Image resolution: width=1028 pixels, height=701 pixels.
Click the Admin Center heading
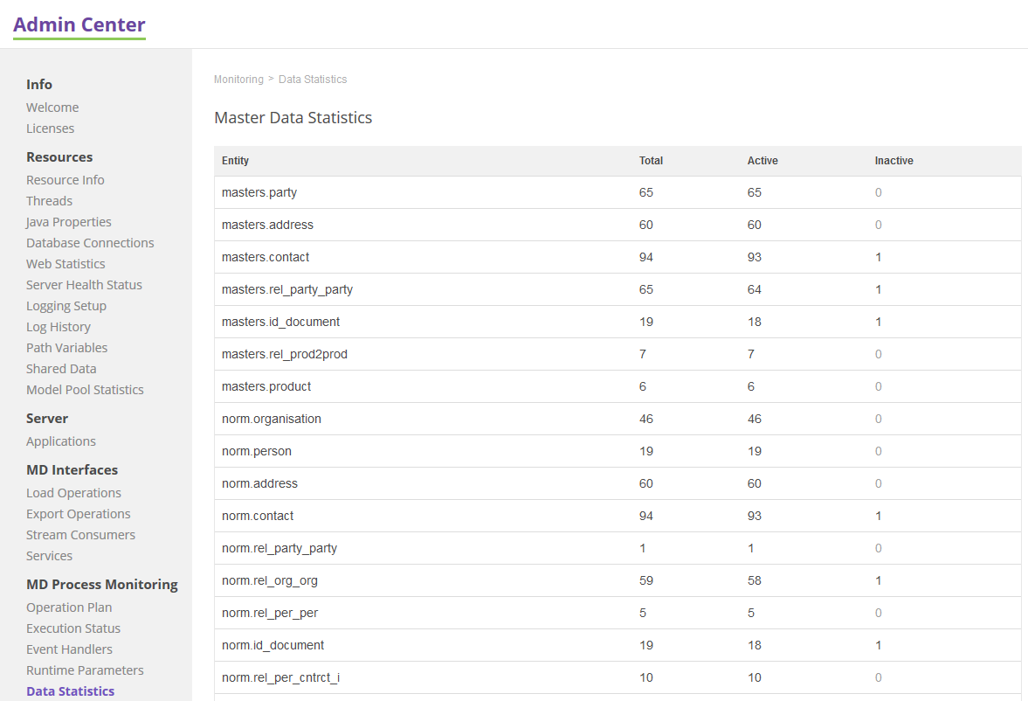tap(79, 24)
